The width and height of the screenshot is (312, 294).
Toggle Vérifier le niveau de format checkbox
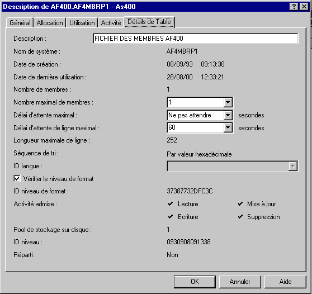point(17,178)
